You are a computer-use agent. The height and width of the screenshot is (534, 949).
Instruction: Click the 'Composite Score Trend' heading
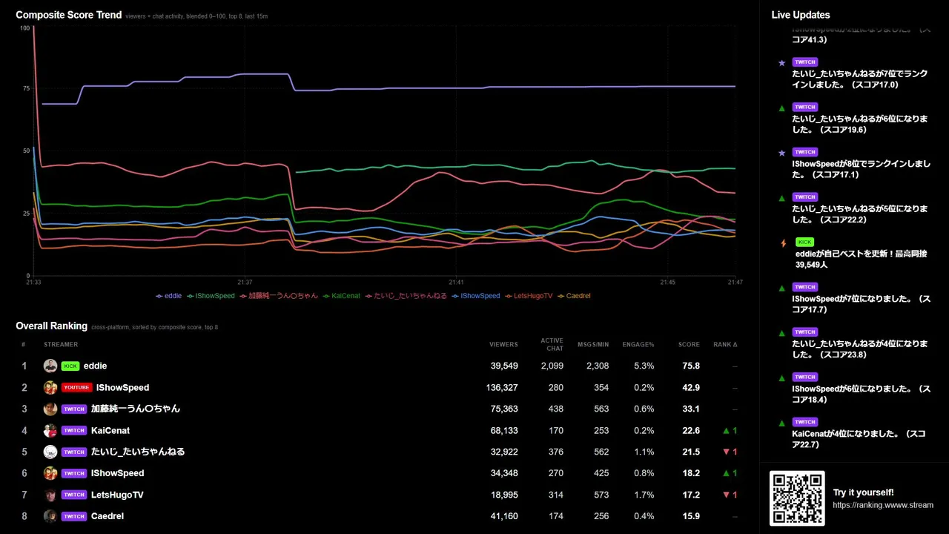[x=69, y=15]
